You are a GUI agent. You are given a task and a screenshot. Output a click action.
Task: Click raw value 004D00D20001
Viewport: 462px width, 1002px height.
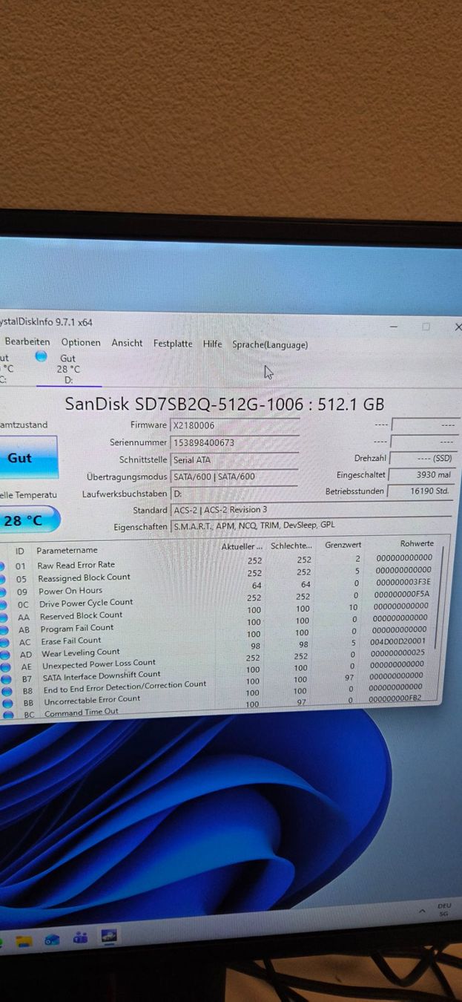pos(399,641)
